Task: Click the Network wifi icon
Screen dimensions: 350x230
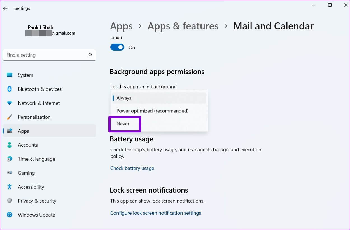Action: [x=10, y=103]
